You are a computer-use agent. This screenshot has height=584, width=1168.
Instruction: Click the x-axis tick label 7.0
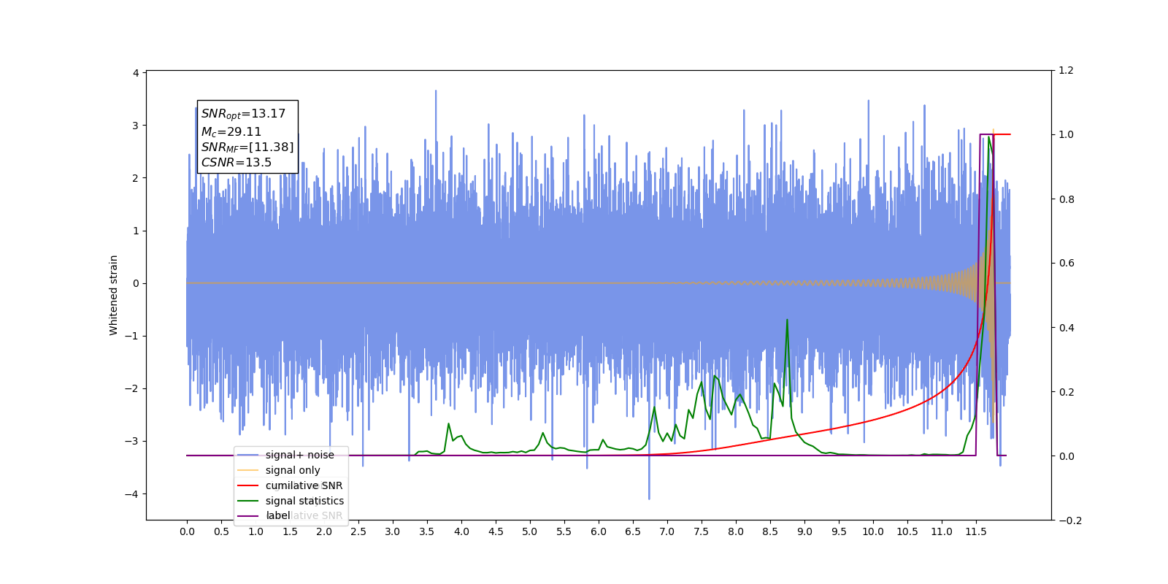click(667, 531)
